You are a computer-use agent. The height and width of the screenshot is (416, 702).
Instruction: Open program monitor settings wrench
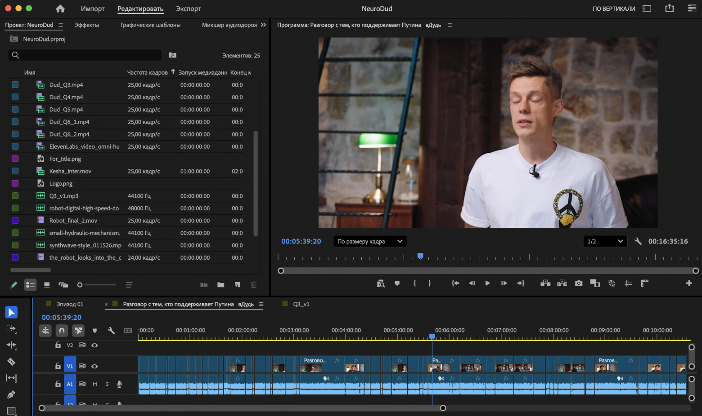638,241
